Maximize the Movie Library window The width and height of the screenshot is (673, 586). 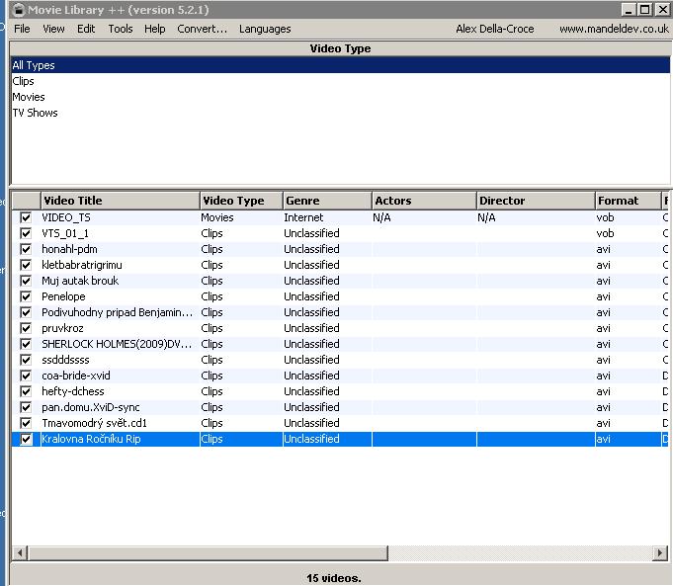tap(644, 10)
